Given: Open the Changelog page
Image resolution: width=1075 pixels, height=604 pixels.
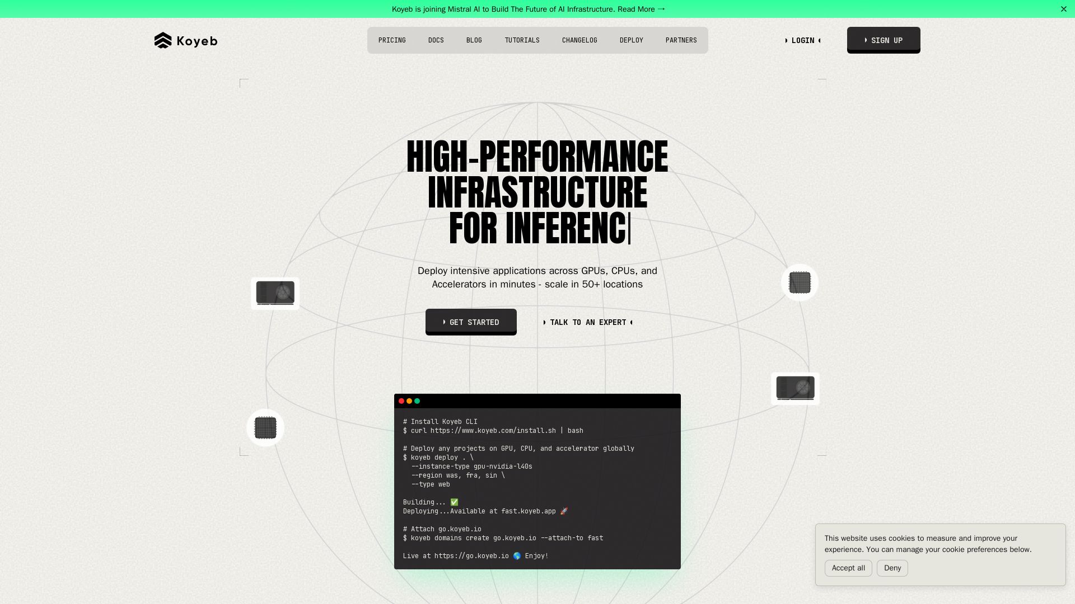Looking at the screenshot, I should (x=579, y=40).
